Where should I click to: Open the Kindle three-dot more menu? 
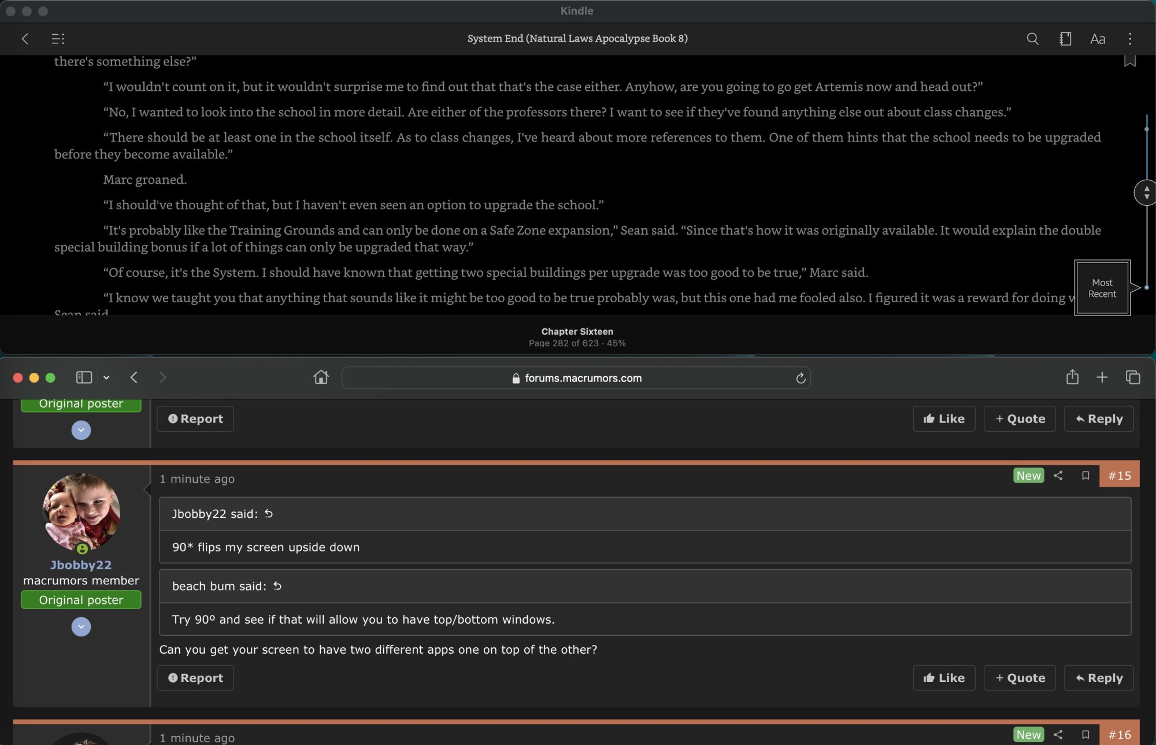pos(1130,39)
